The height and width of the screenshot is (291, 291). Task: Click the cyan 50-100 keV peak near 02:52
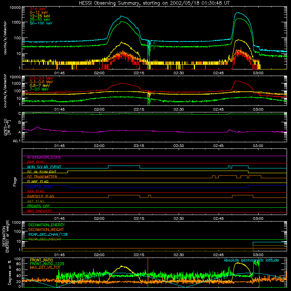coord(238,13)
